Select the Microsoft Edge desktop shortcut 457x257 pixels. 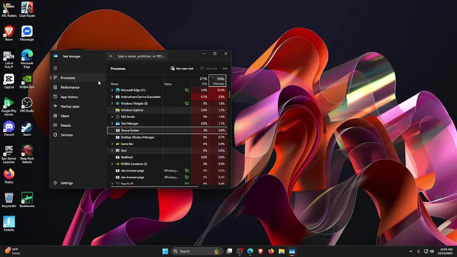pyautogui.click(x=27, y=59)
